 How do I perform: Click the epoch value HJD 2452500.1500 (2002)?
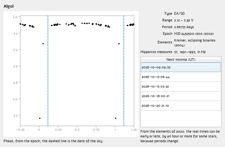coord(194,34)
